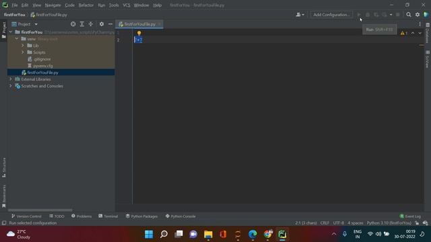Open the Navigate menu
This screenshot has width=431, height=242.
(53, 5)
